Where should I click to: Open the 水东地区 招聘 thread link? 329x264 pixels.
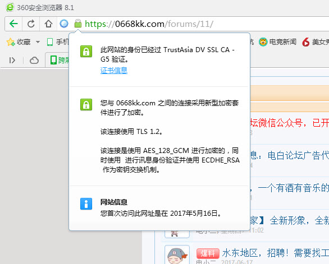click(x=276, y=253)
